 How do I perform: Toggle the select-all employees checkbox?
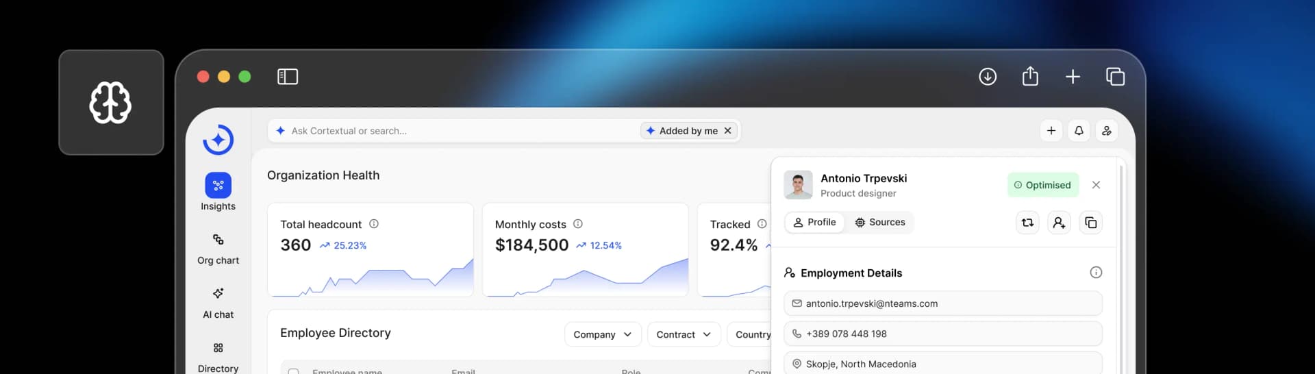pyautogui.click(x=293, y=371)
